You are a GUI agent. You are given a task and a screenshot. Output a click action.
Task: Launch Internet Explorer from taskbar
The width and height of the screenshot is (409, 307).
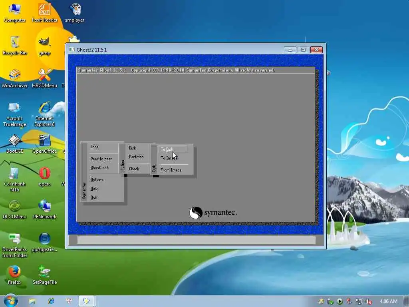click(51, 301)
